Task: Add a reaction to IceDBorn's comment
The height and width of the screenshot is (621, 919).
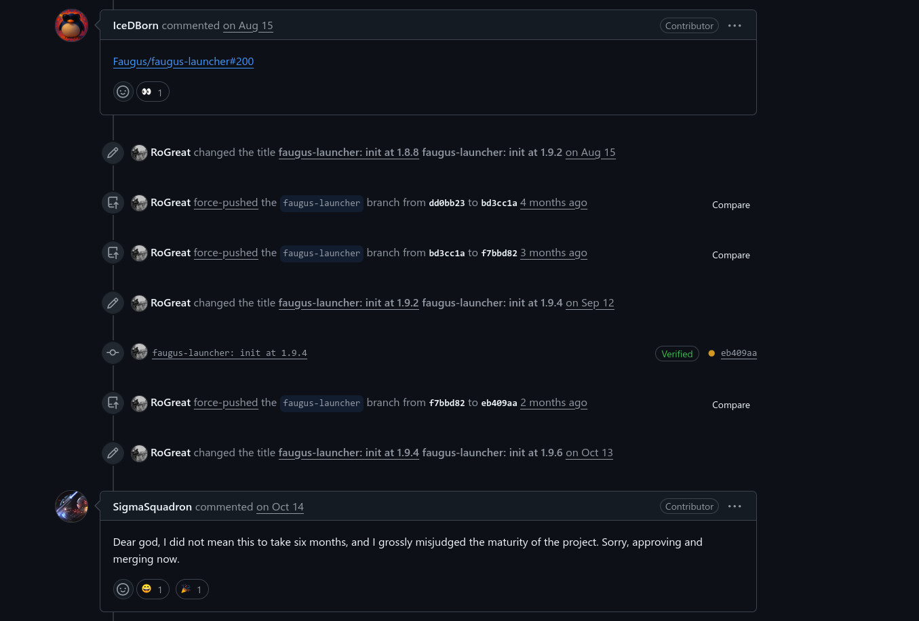Action: pos(123,92)
